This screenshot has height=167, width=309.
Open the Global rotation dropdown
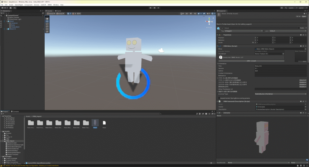click(x=60, y=14)
